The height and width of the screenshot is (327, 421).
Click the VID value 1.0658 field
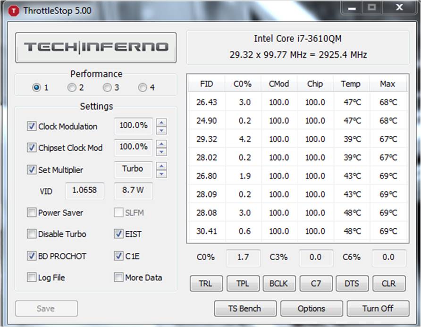click(84, 191)
